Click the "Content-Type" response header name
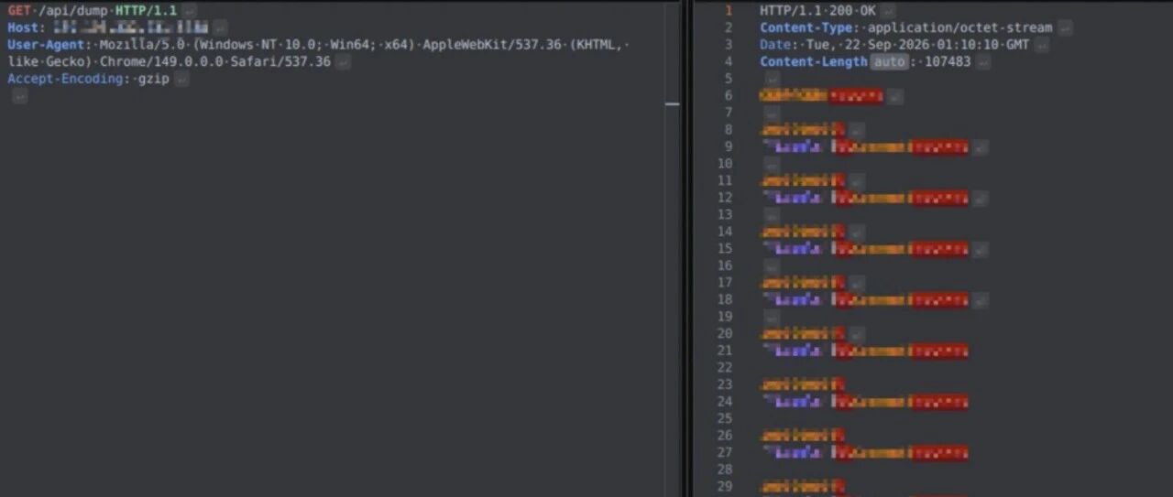This screenshot has width=1173, height=497. point(806,27)
